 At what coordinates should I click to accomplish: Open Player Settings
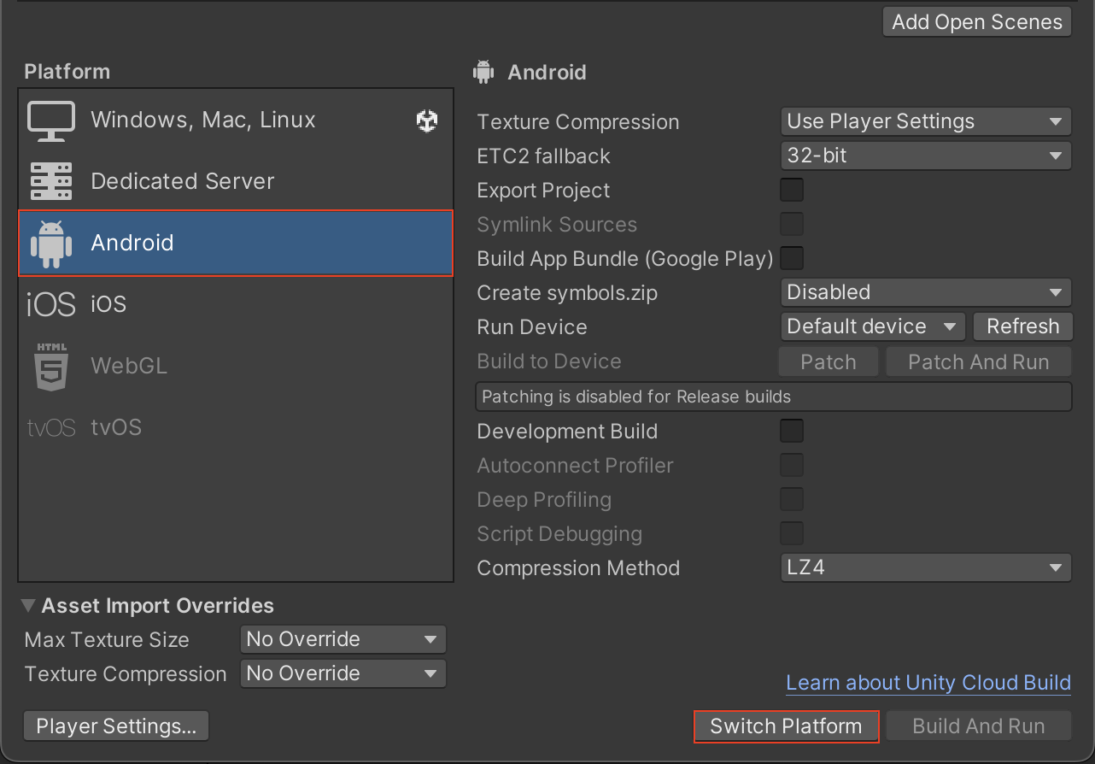click(116, 726)
